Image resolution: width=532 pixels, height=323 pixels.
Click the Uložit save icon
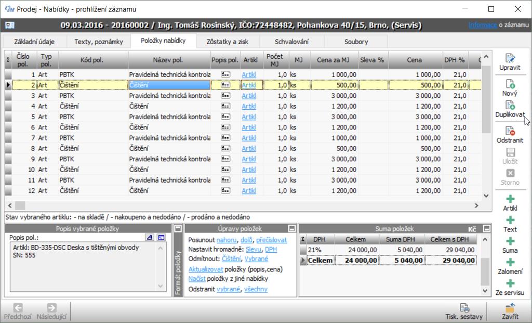tap(510, 152)
